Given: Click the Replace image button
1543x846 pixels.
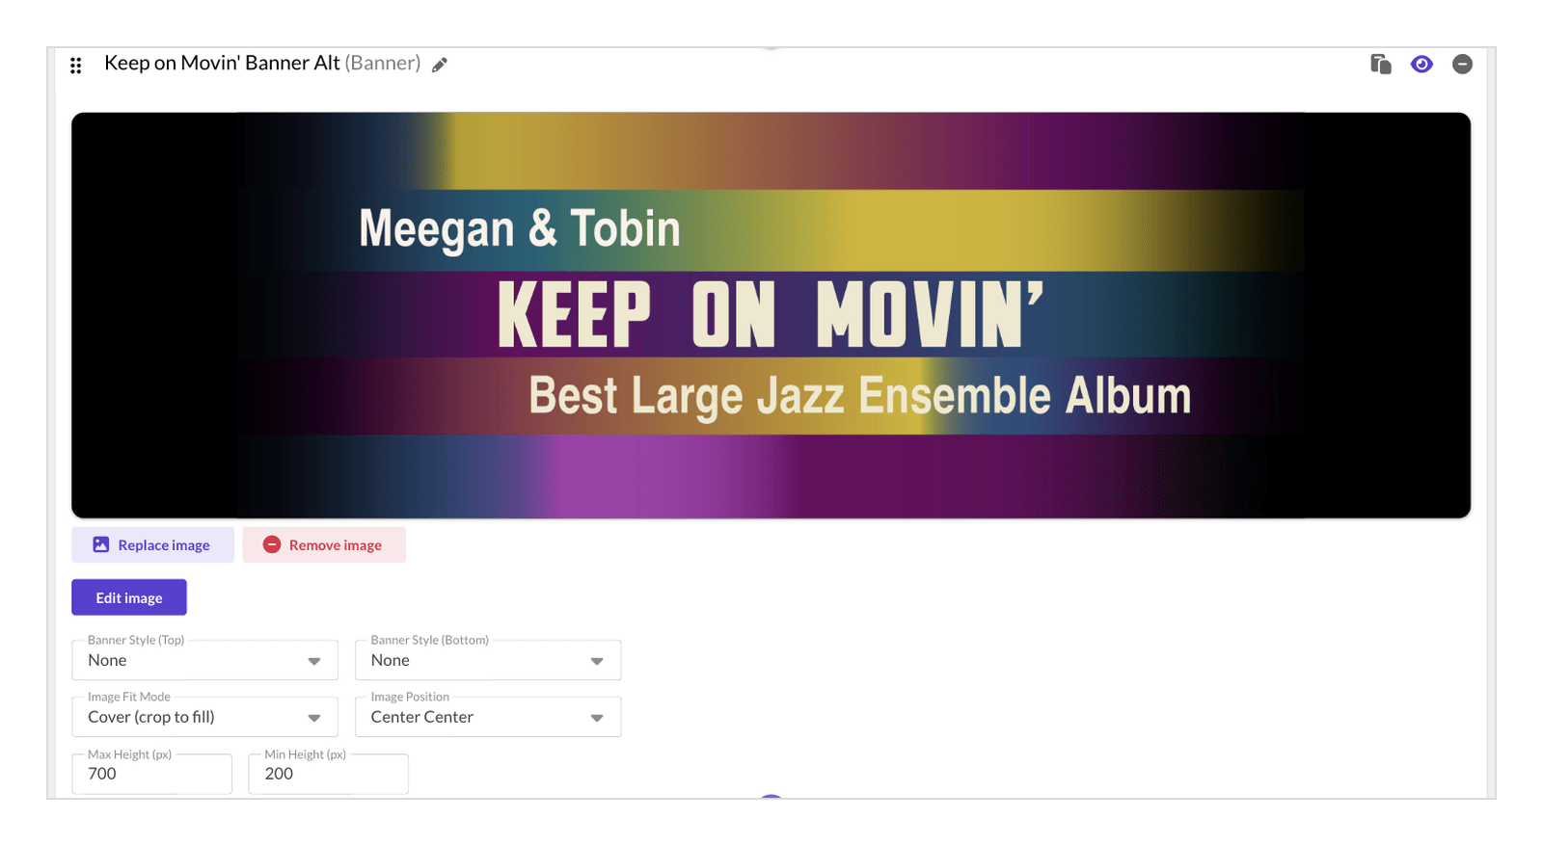Looking at the screenshot, I should coord(152,544).
